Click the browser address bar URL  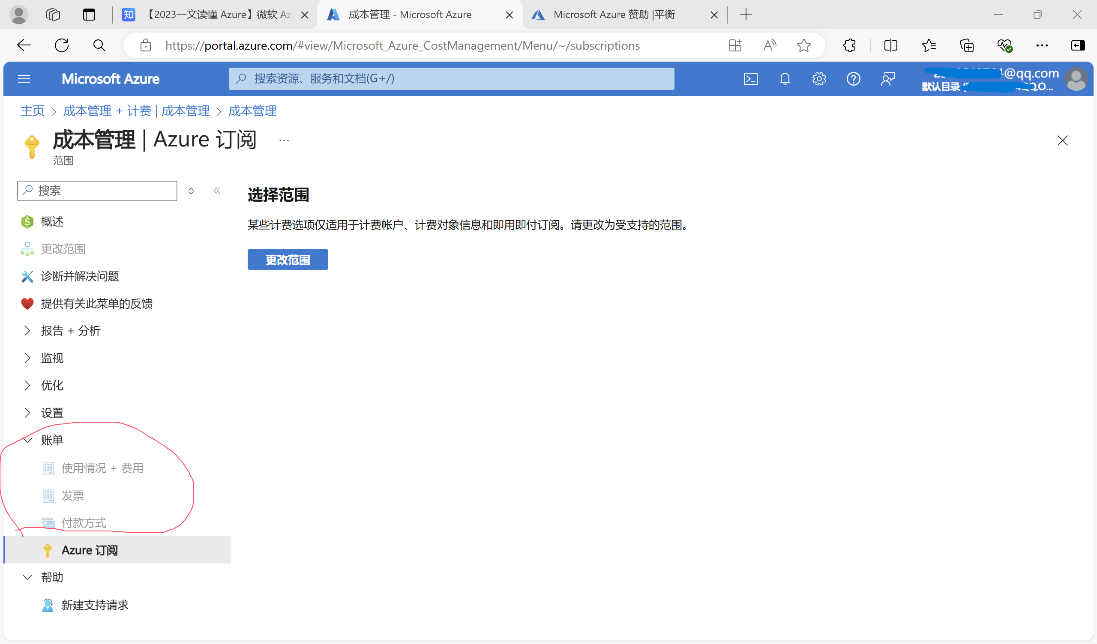tap(402, 46)
